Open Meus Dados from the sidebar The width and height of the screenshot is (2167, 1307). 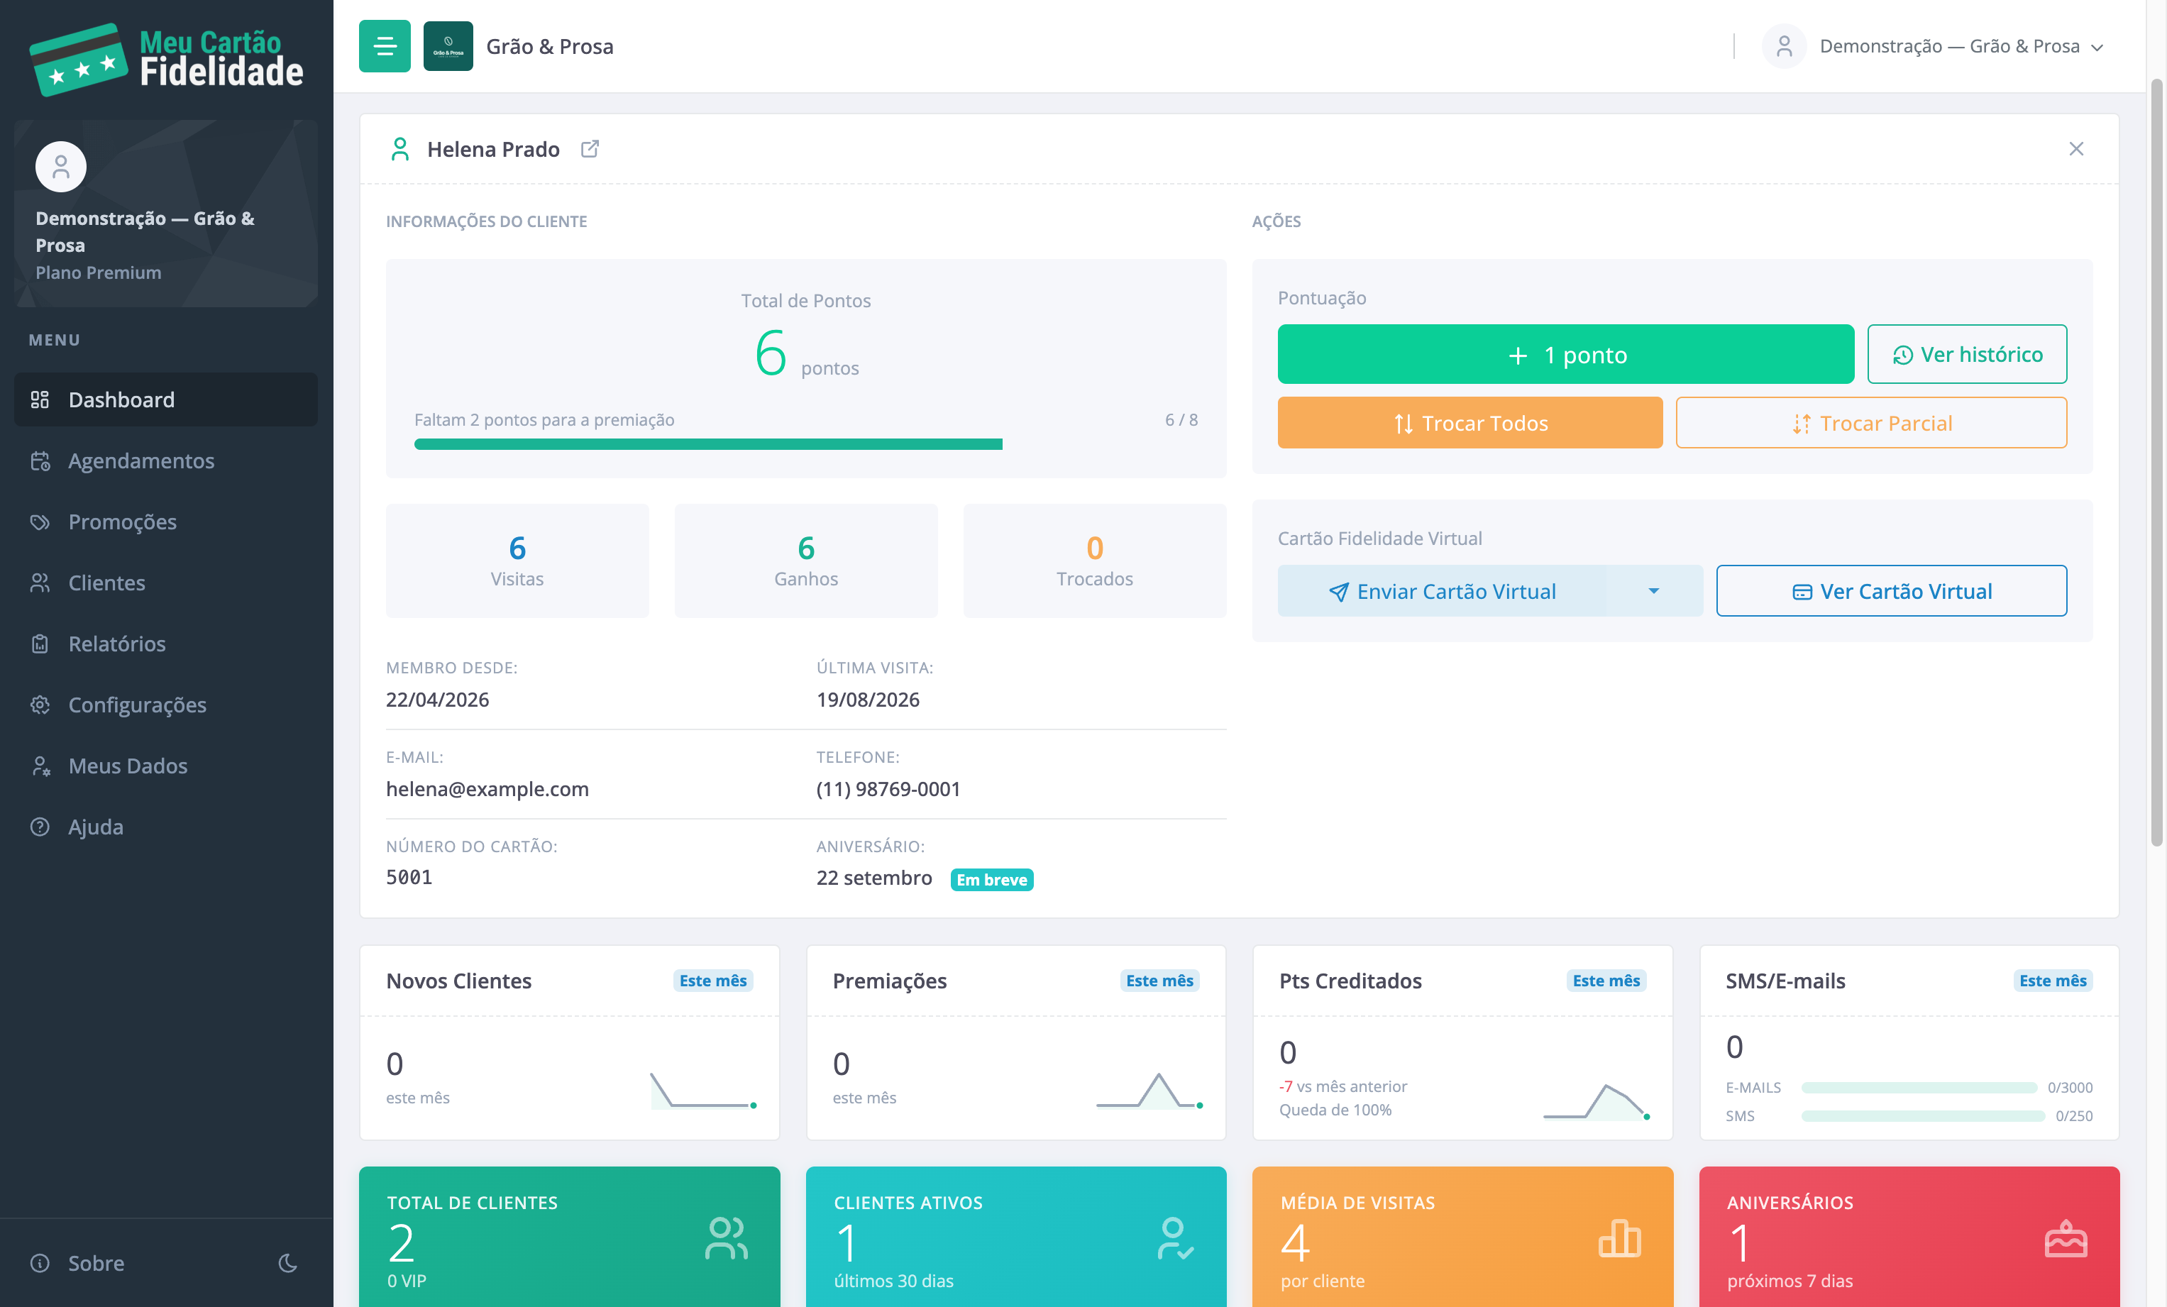(x=166, y=765)
